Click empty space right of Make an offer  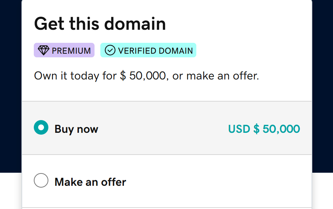[x=218, y=181]
